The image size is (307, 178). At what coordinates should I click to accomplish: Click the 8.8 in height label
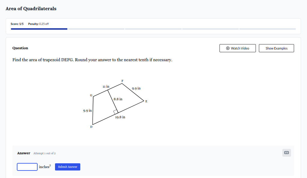pos(118,99)
